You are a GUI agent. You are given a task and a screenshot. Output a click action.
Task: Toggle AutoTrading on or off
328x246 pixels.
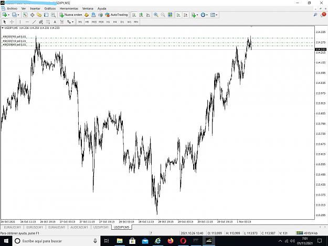117,15
